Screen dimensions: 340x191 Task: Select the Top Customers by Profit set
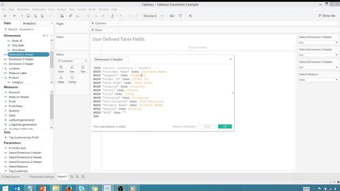pyautogui.click(x=23, y=137)
